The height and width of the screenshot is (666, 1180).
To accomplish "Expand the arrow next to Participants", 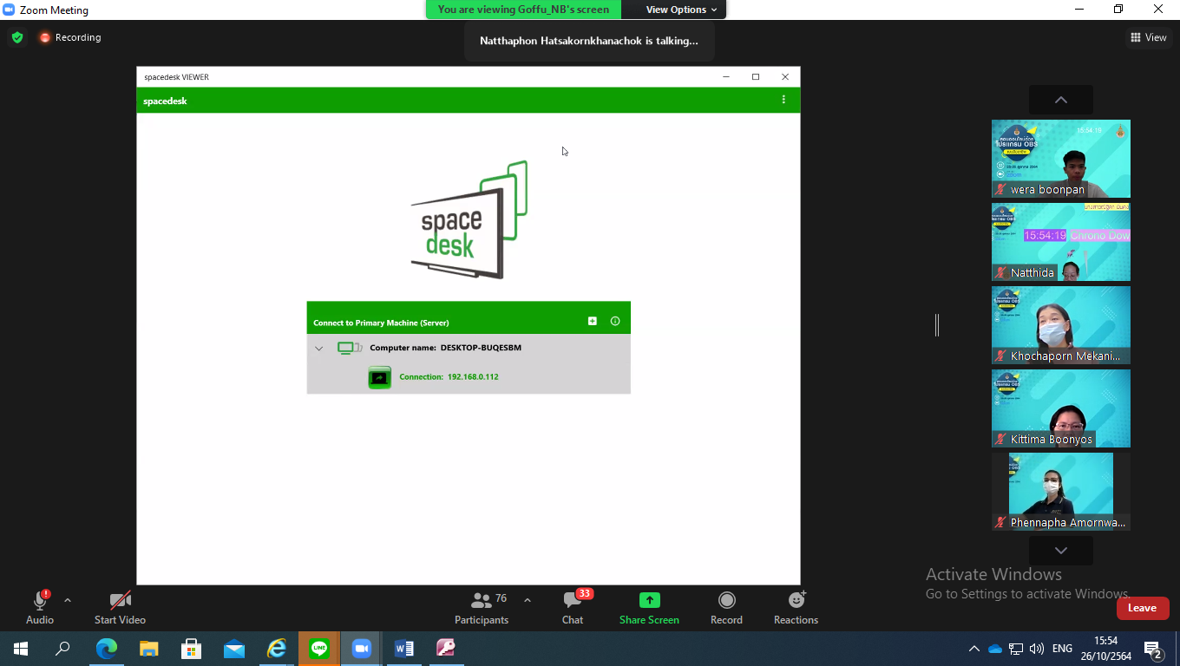I will click(527, 600).
